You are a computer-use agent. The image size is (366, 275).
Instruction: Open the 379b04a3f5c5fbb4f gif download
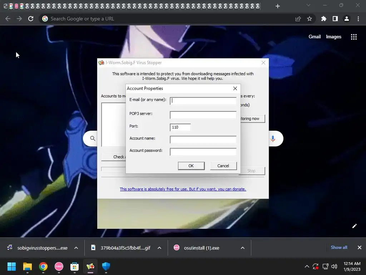[122, 248]
